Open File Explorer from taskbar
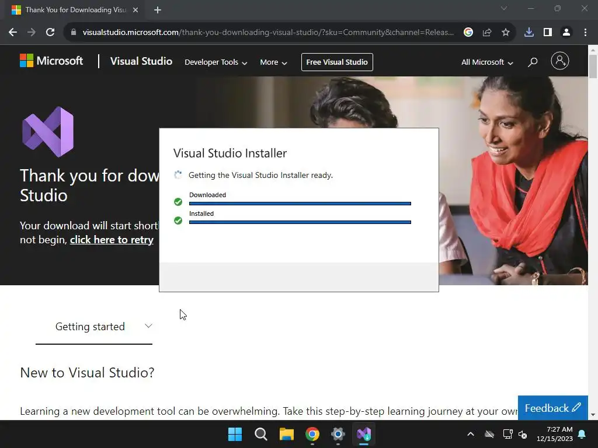 286,434
